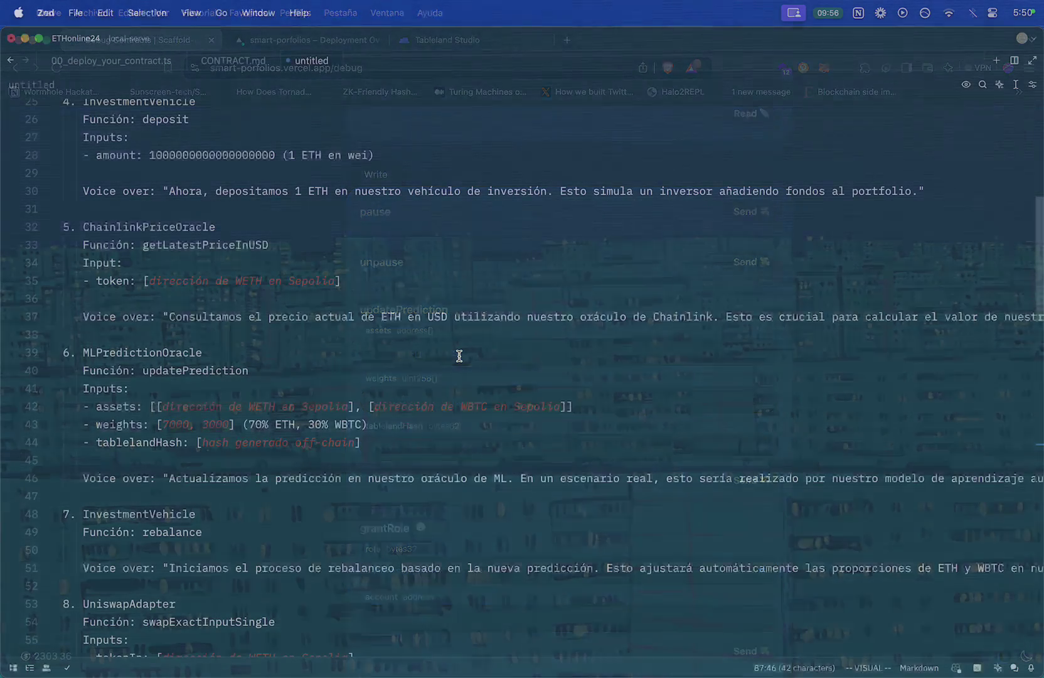Image resolution: width=1044 pixels, height=678 pixels.
Task: Open the How Does Tornad... bookmark
Action: pyautogui.click(x=274, y=92)
